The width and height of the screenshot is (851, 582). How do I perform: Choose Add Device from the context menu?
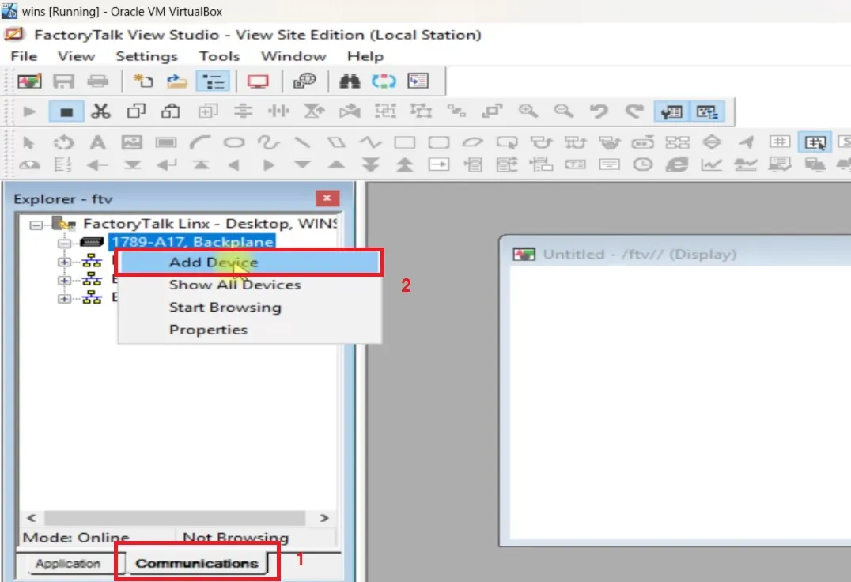click(213, 262)
